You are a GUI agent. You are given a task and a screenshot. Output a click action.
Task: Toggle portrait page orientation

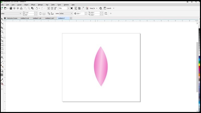[40, 14]
